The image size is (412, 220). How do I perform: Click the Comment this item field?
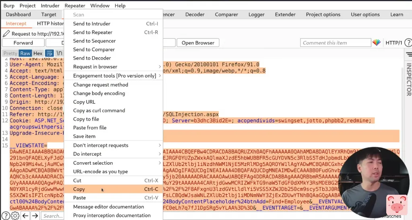pyautogui.click(x=335, y=43)
